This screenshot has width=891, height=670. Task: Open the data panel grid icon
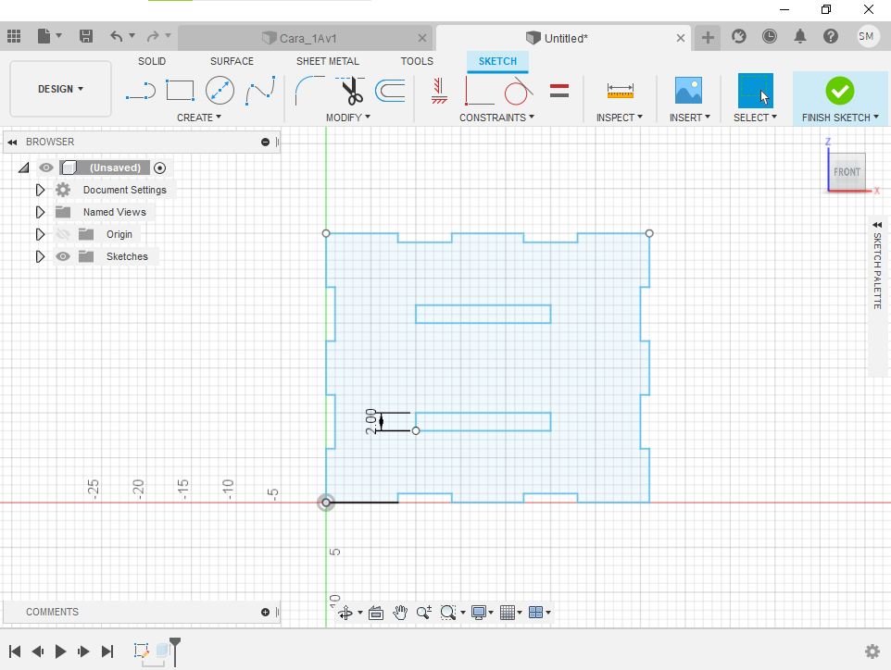point(14,36)
